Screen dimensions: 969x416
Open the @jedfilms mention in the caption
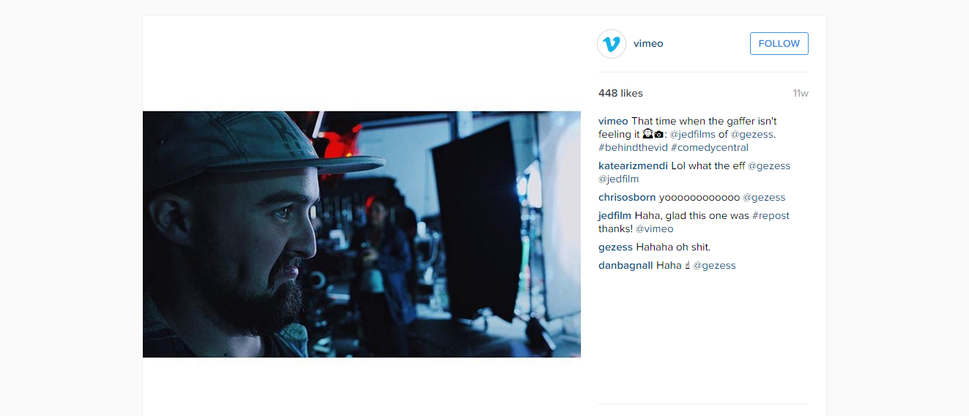693,135
